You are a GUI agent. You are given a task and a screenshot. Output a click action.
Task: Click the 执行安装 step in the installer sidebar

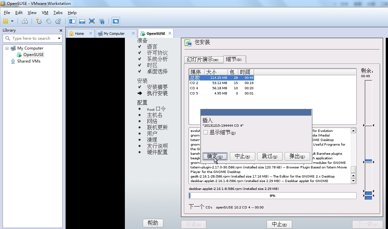point(157,93)
